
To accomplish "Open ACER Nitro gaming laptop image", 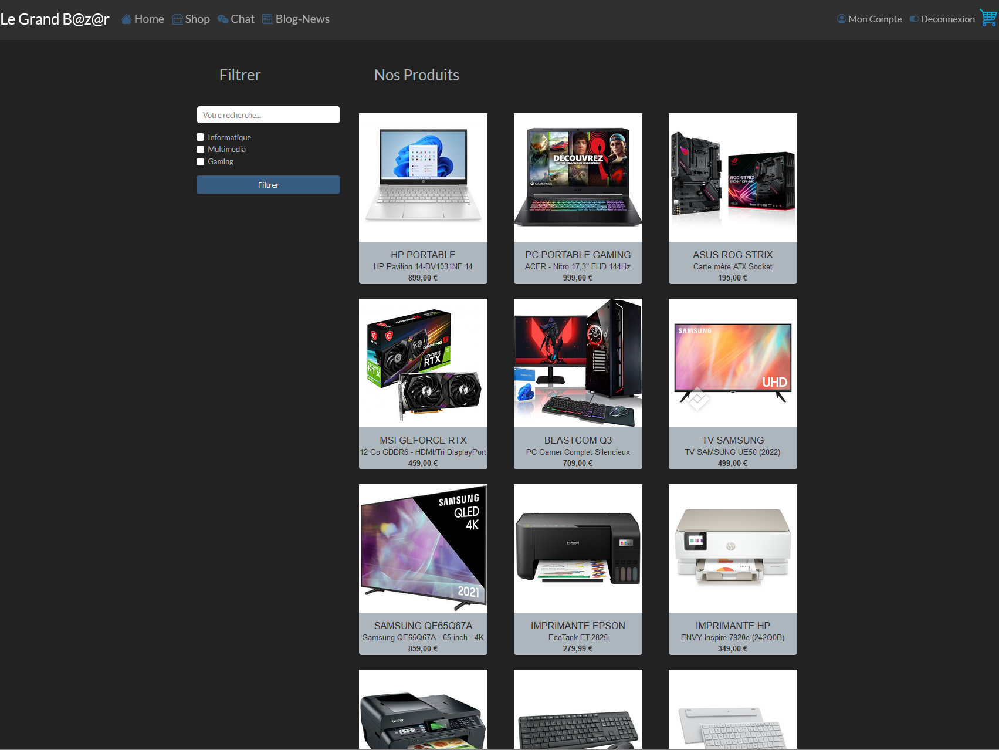I will click(x=578, y=177).
